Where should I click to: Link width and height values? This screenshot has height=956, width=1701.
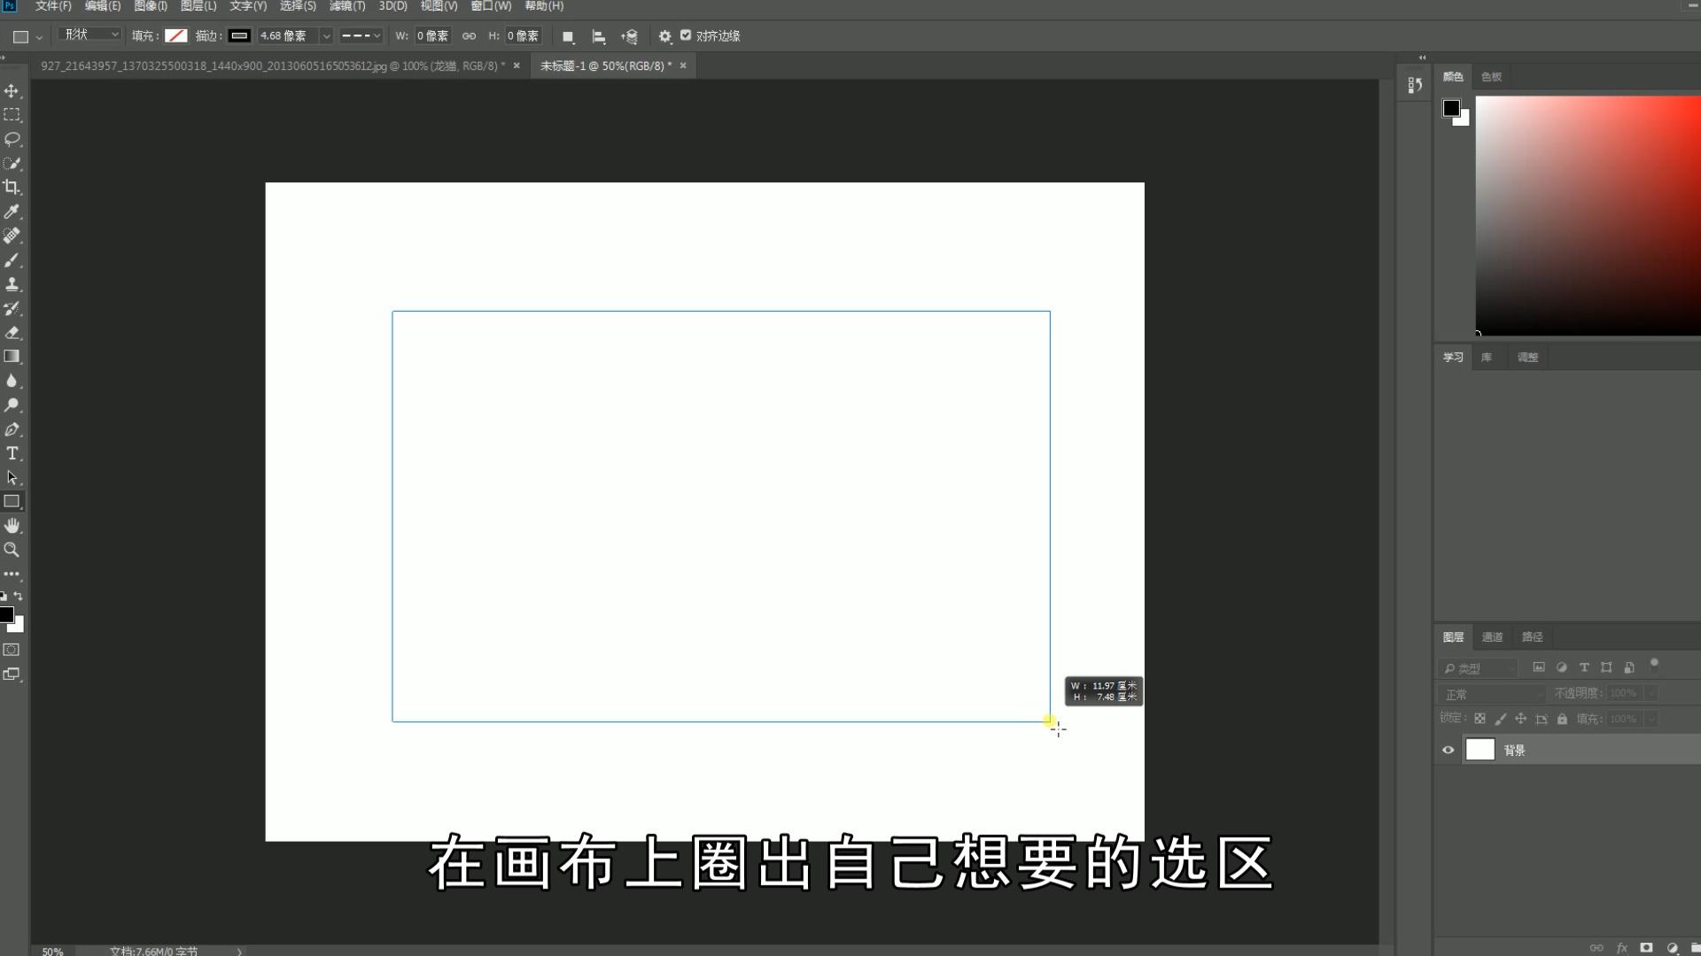pos(469,36)
